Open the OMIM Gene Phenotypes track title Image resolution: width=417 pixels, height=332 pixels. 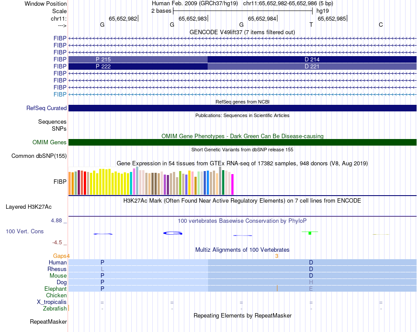[x=242, y=136]
